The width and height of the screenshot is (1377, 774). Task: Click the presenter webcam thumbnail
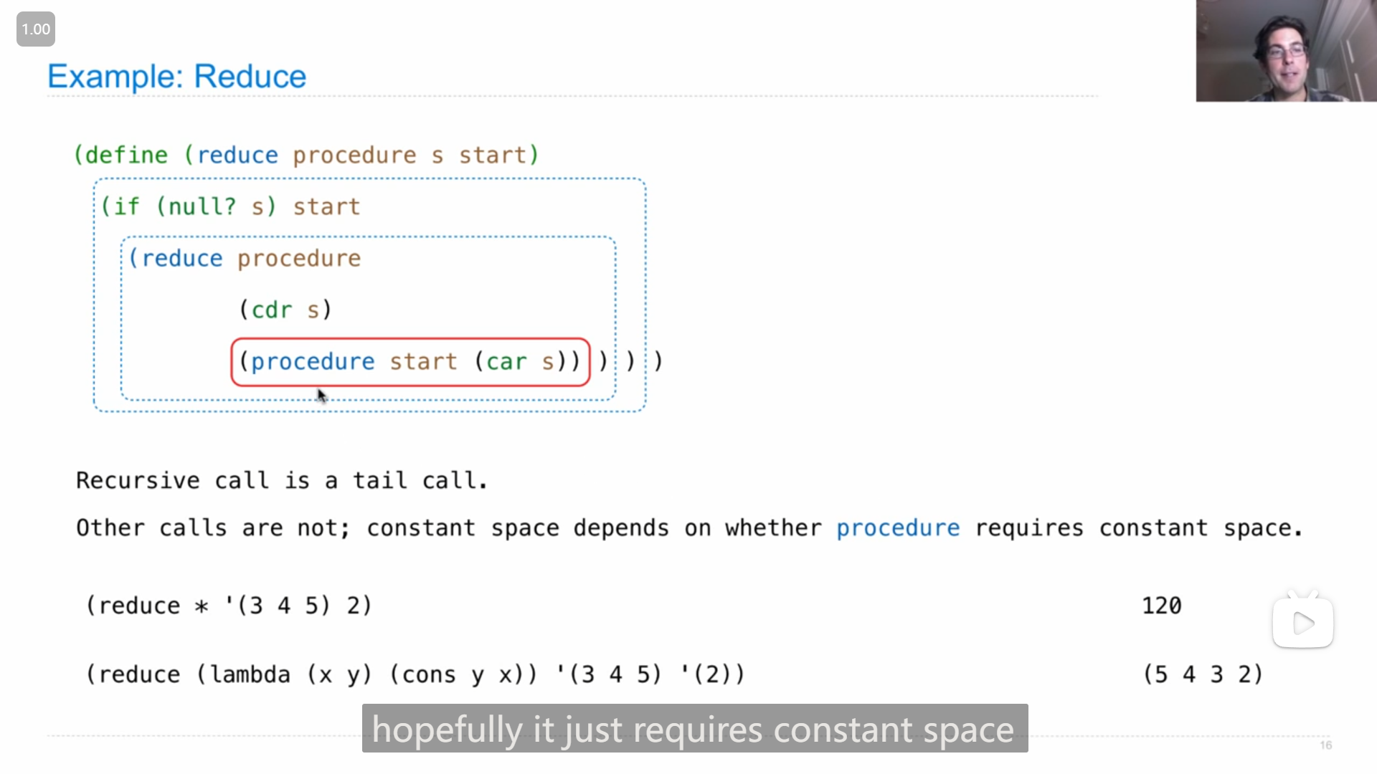(x=1285, y=51)
